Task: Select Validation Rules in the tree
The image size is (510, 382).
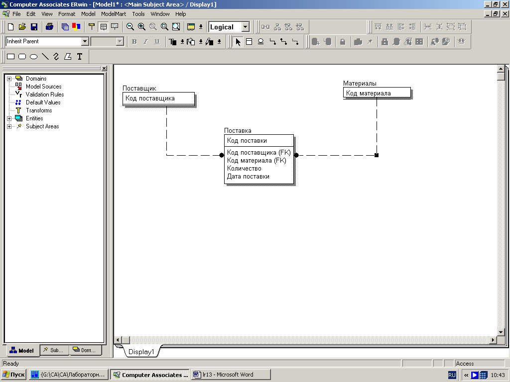Action: point(45,95)
